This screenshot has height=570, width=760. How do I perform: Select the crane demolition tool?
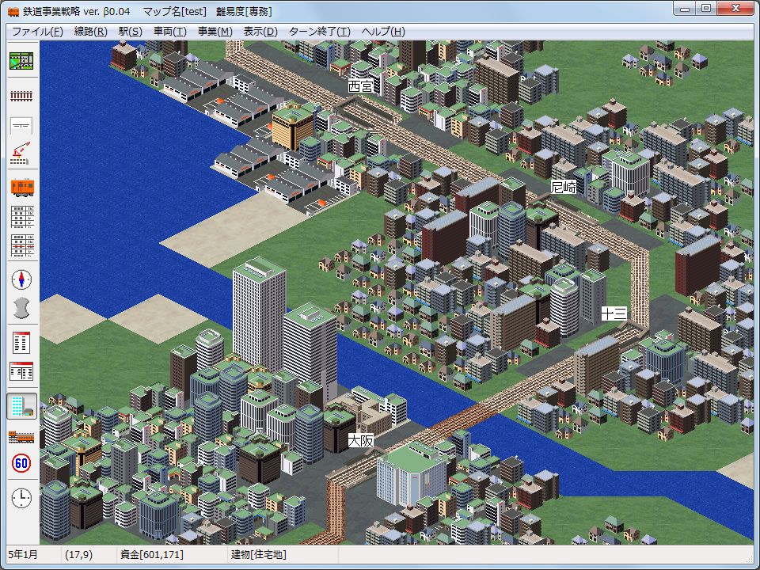click(x=21, y=154)
